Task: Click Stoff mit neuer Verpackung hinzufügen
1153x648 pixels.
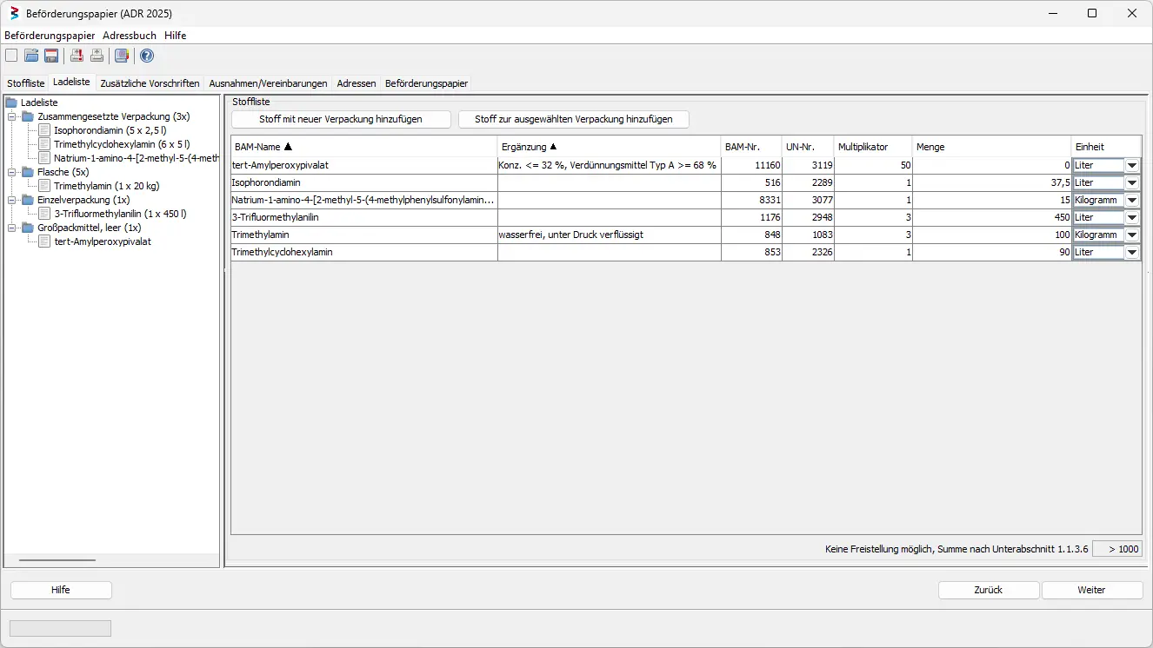Action: pyautogui.click(x=341, y=119)
